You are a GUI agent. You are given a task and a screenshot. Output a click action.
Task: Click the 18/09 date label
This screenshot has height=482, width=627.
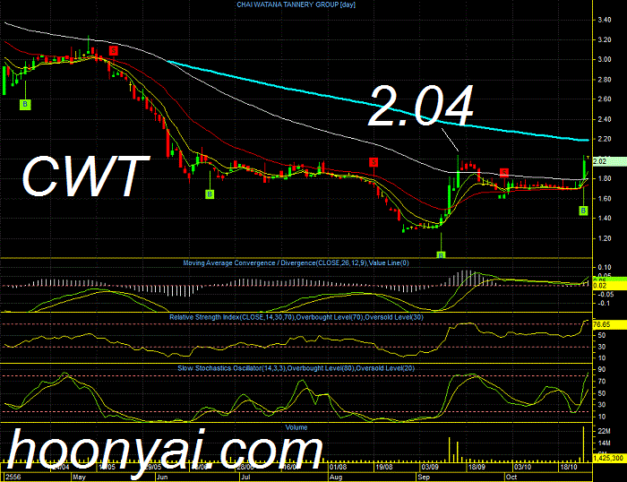coord(477,467)
